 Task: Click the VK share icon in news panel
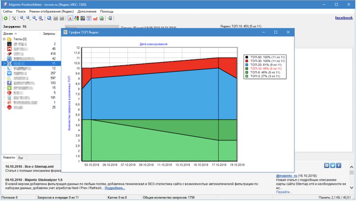327,165
